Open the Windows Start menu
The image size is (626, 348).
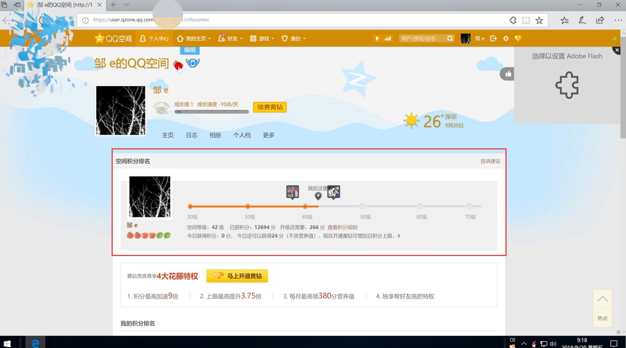click(x=7, y=343)
